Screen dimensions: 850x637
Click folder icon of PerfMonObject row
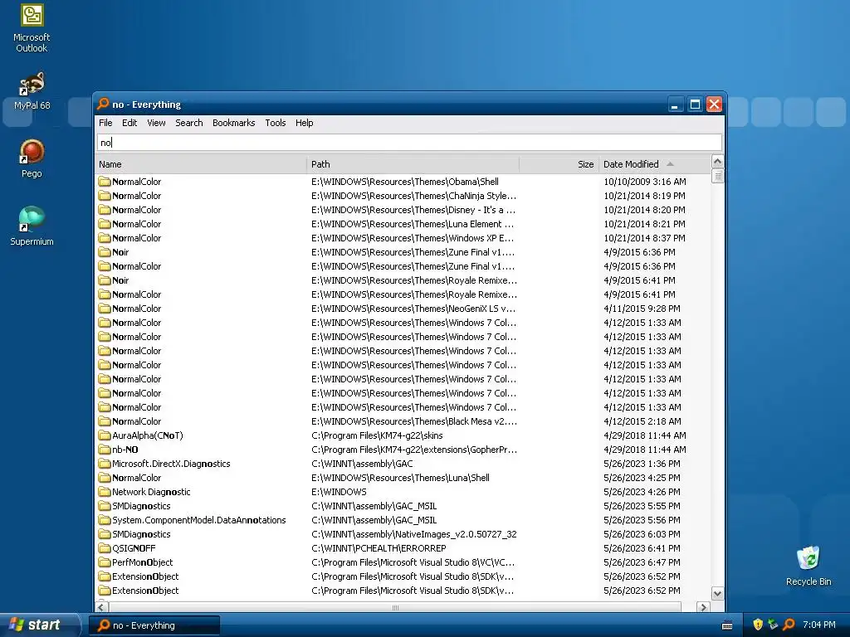[104, 562]
